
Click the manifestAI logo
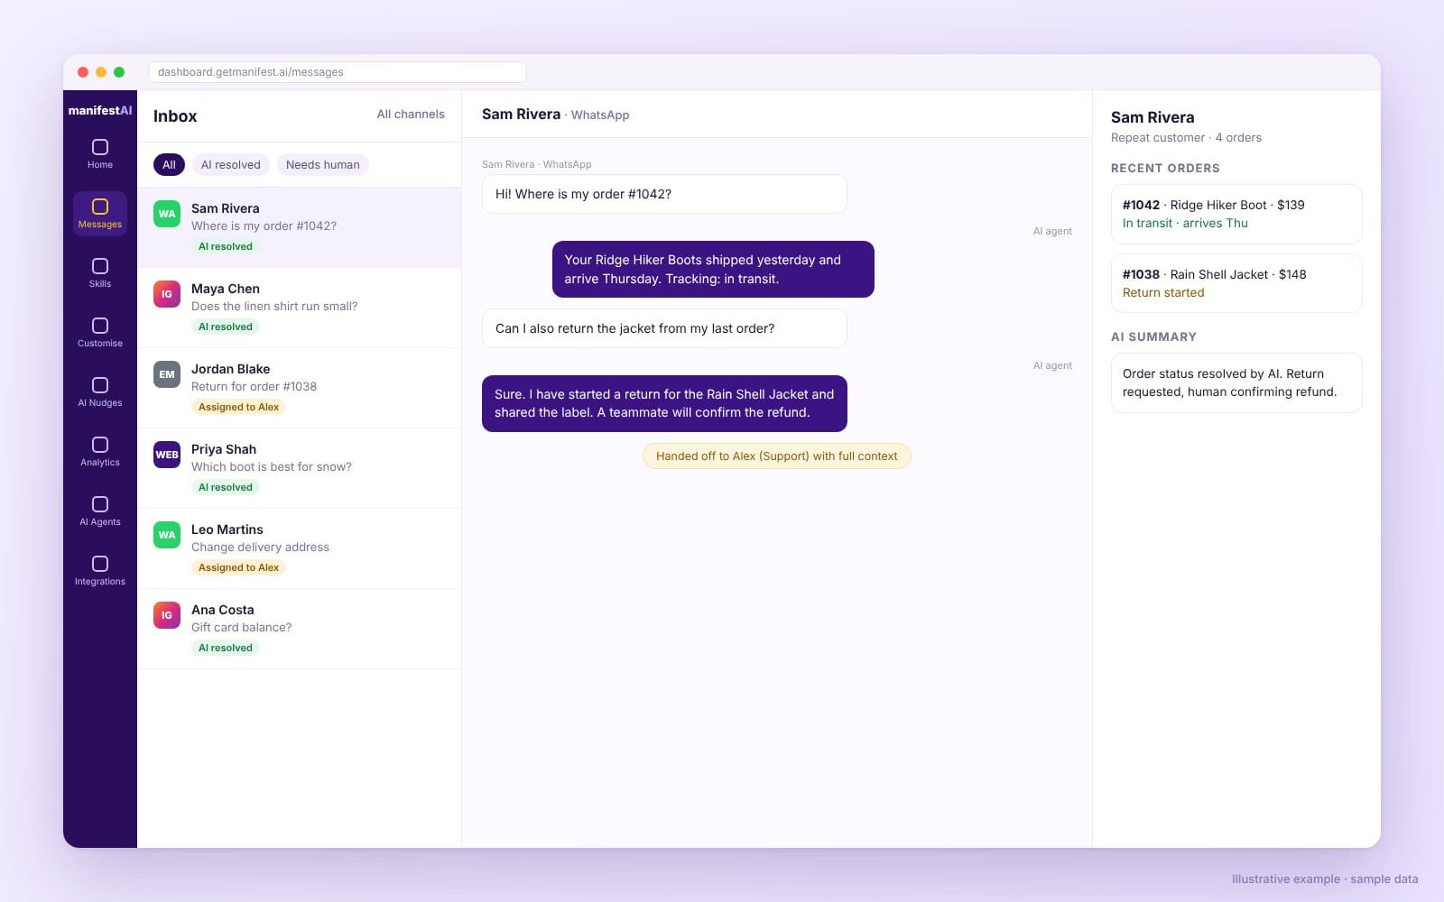point(100,110)
